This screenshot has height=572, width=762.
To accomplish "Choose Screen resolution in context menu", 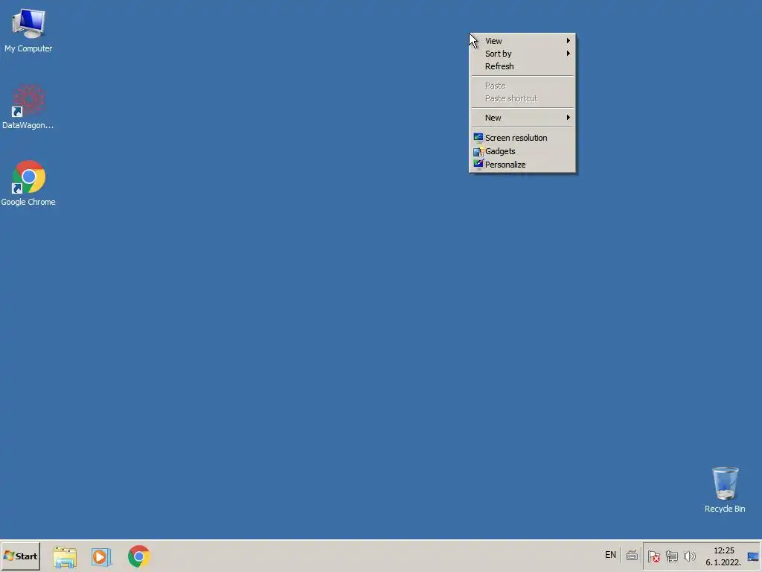I will coord(522,138).
